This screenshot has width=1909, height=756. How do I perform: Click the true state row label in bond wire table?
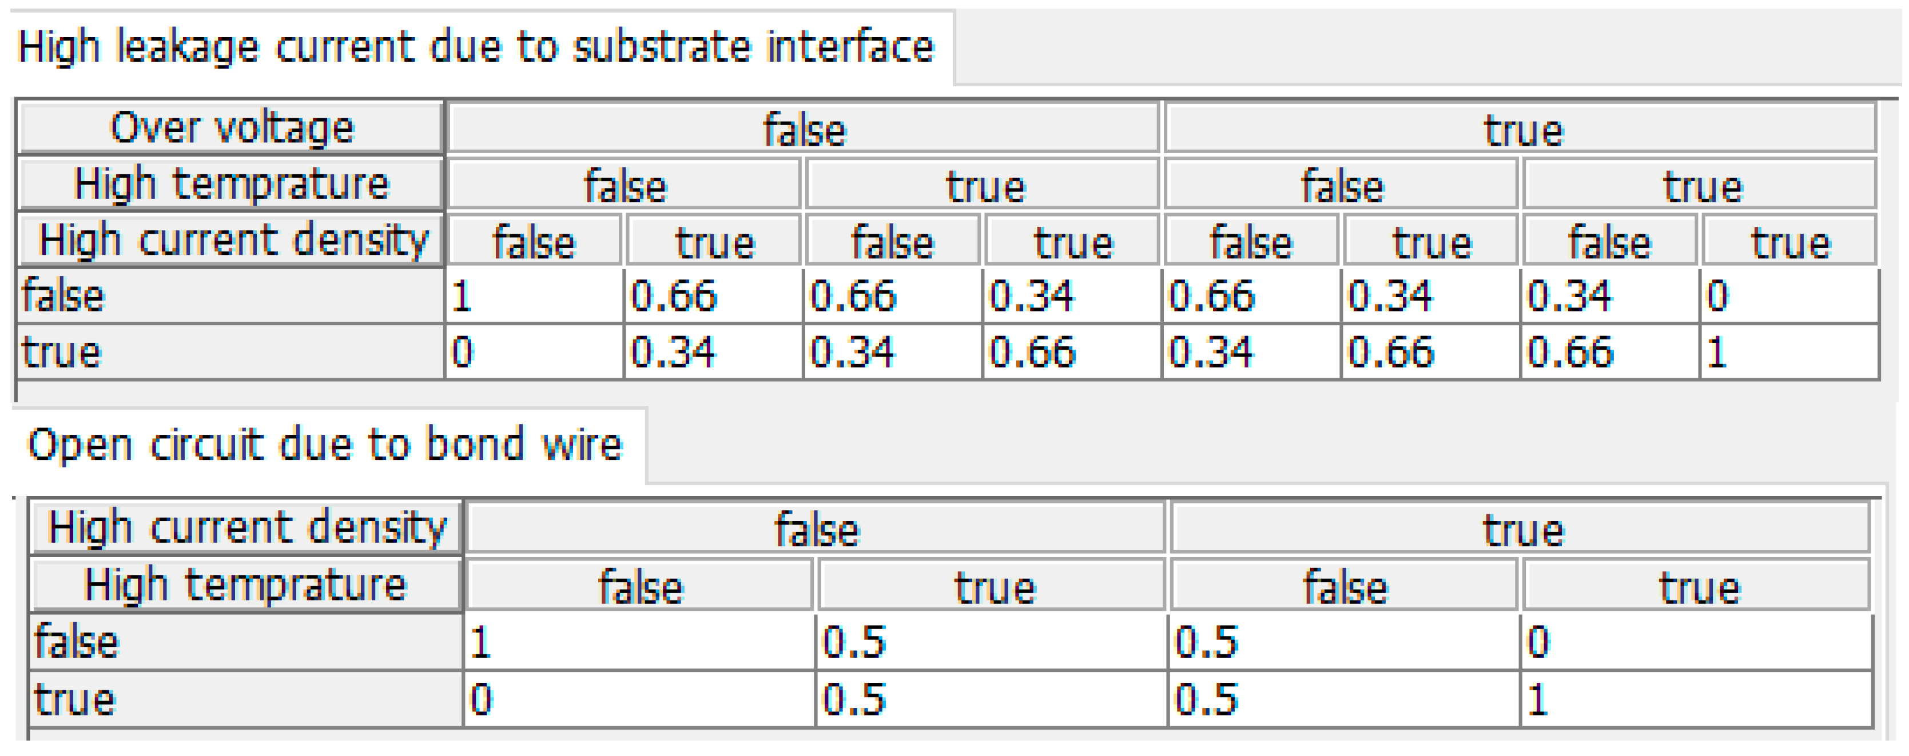[245, 699]
